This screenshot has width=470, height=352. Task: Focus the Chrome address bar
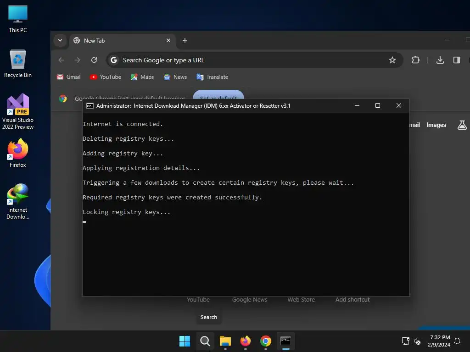[254, 60]
